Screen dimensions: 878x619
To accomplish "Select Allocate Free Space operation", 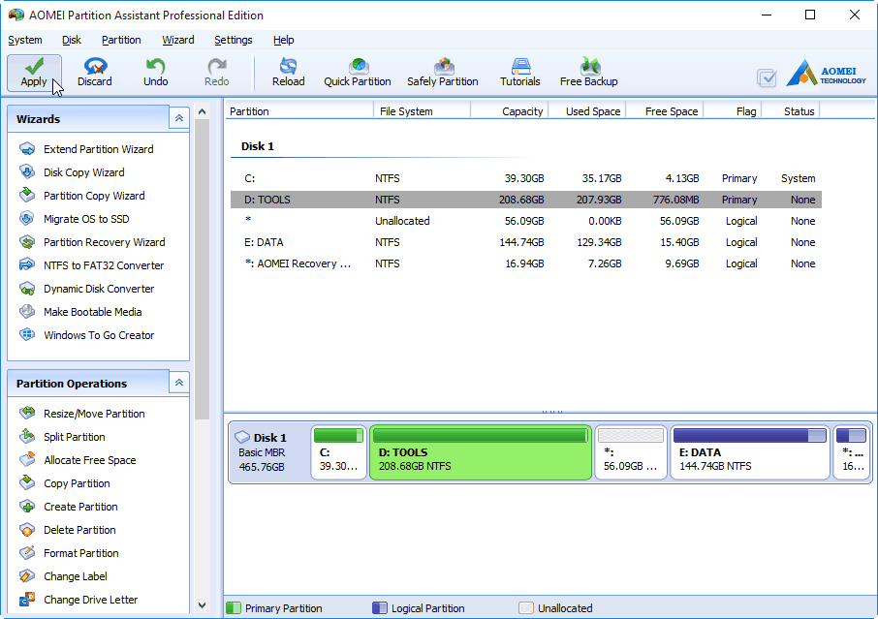I will [x=78, y=460].
